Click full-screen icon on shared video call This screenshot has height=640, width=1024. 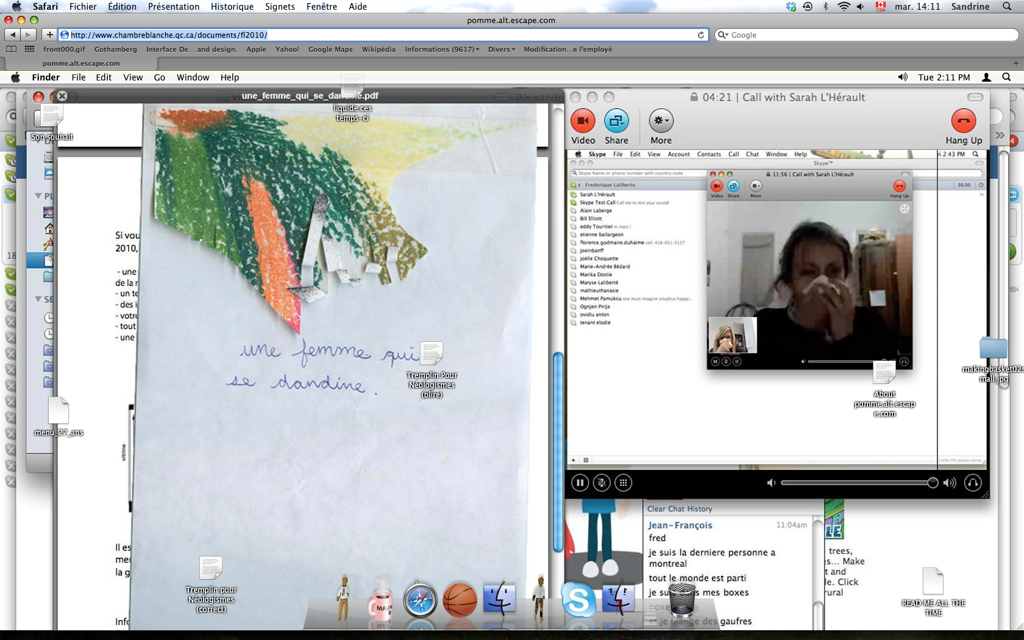coord(905,209)
